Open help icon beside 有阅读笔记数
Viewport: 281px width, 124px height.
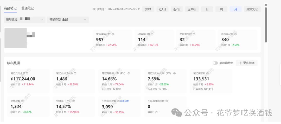(x=113, y=34)
